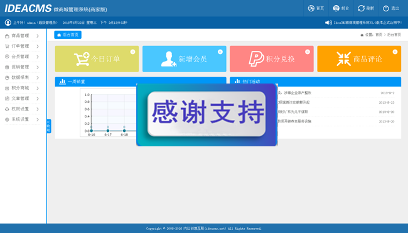
Task: Click the arrows icon on 商品评论 card
Action: pyautogui.click(x=343, y=59)
